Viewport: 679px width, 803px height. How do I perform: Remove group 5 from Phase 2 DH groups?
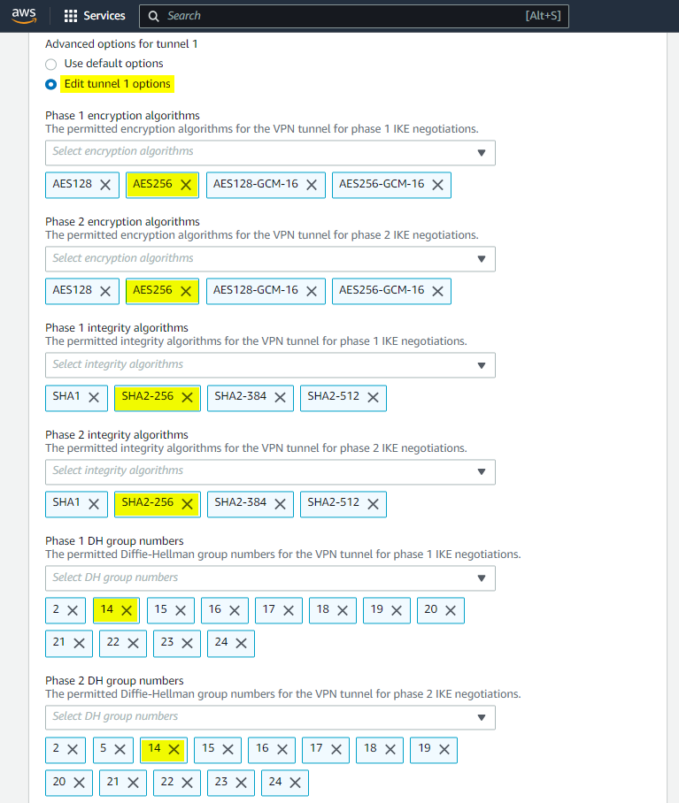click(120, 749)
